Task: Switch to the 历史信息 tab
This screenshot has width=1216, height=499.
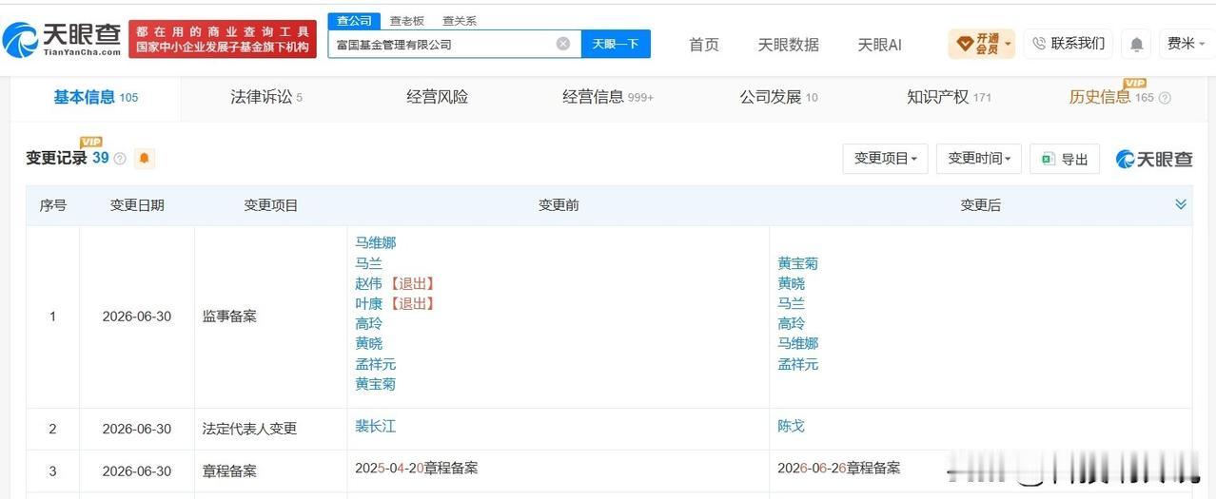Action: pos(1110,97)
